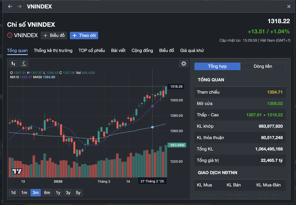Click the blue MA50 marker dot
This screenshot has height=205, width=296.
(153, 127)
